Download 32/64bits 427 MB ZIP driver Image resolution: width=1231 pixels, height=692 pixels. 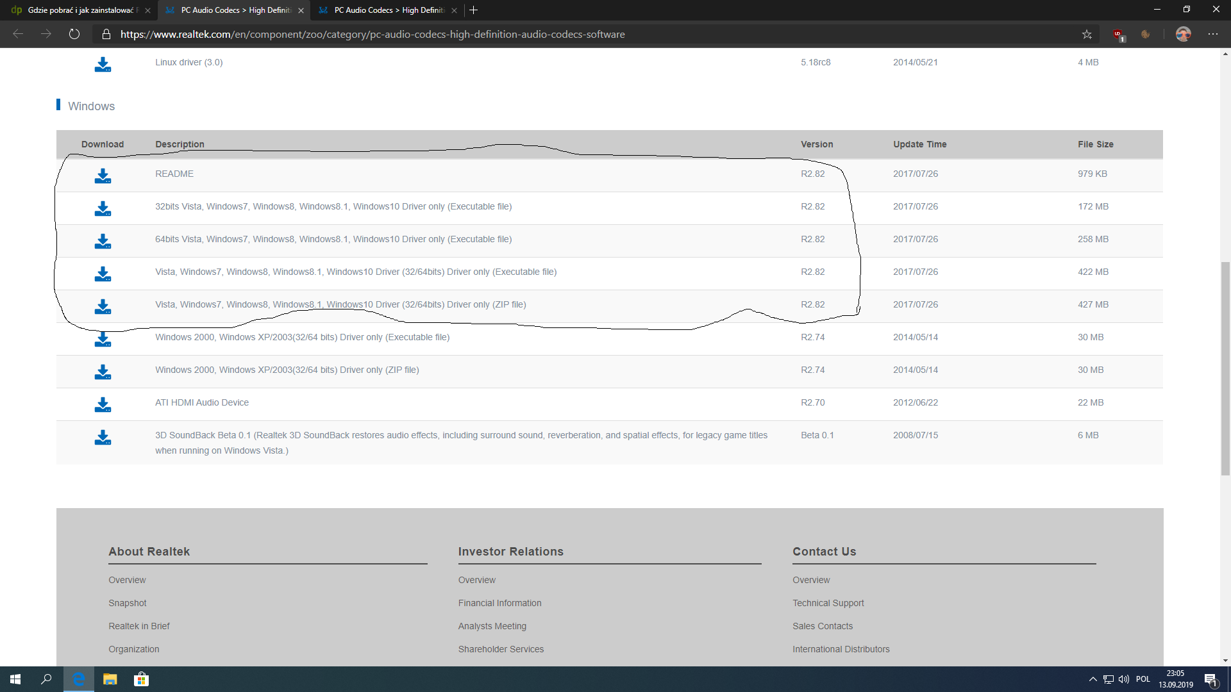(x=103, y=306)
